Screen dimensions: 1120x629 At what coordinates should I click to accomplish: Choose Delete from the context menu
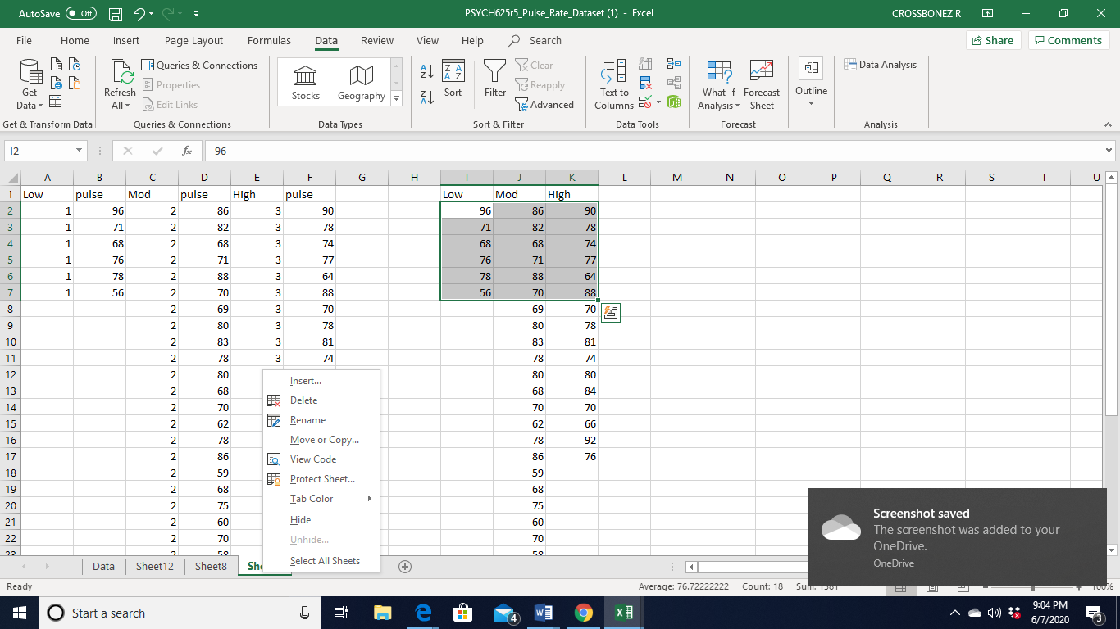click(304, 400)
